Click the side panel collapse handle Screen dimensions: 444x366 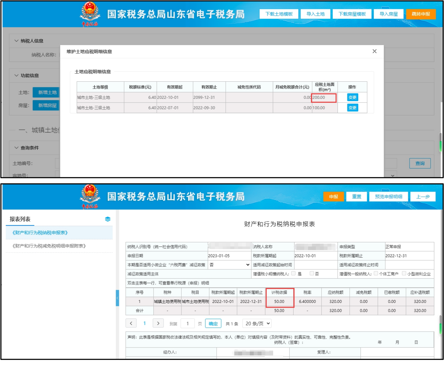(117, 298)
